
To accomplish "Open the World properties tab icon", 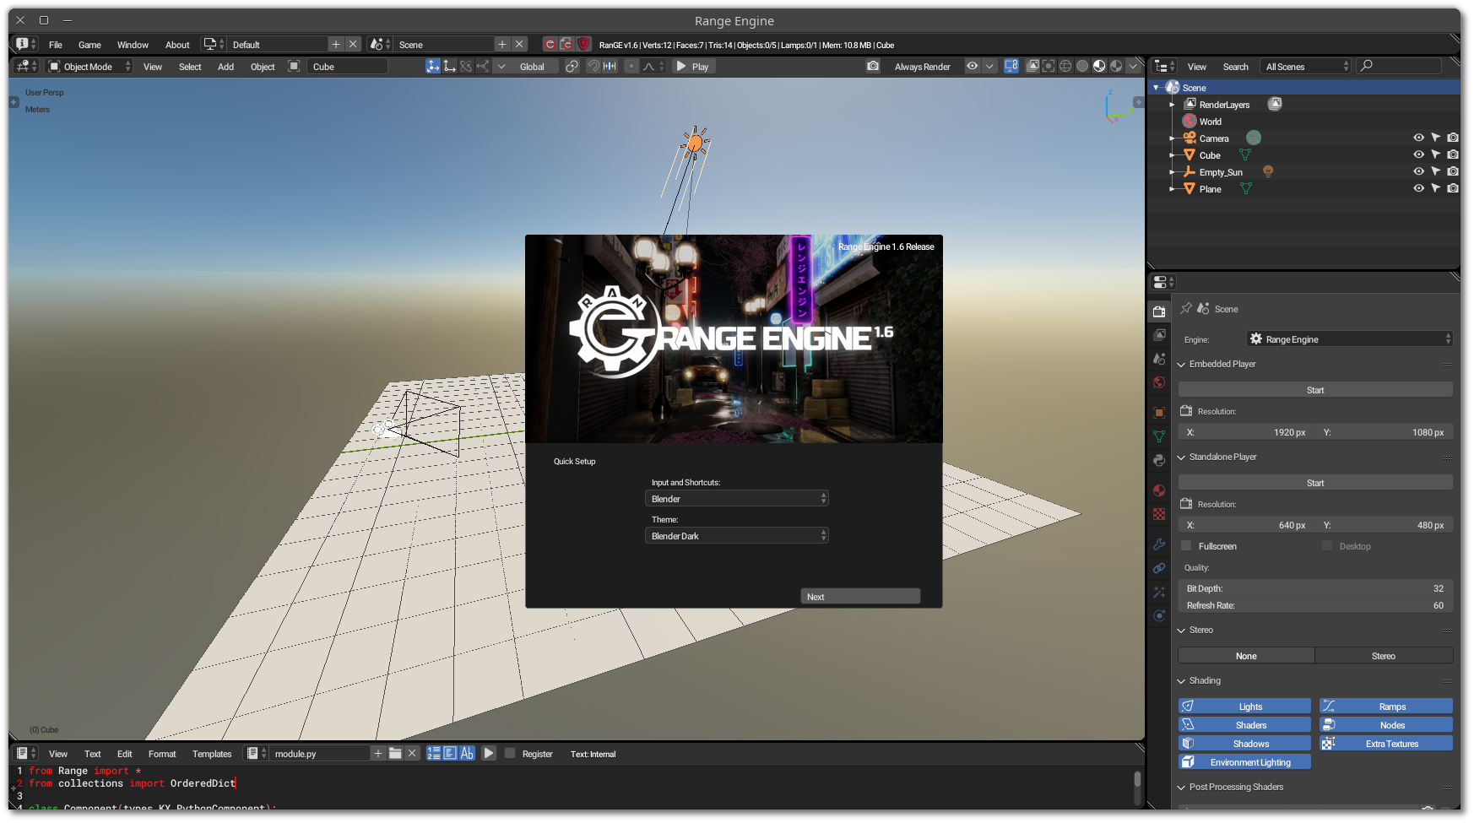I will point(1159,382).
